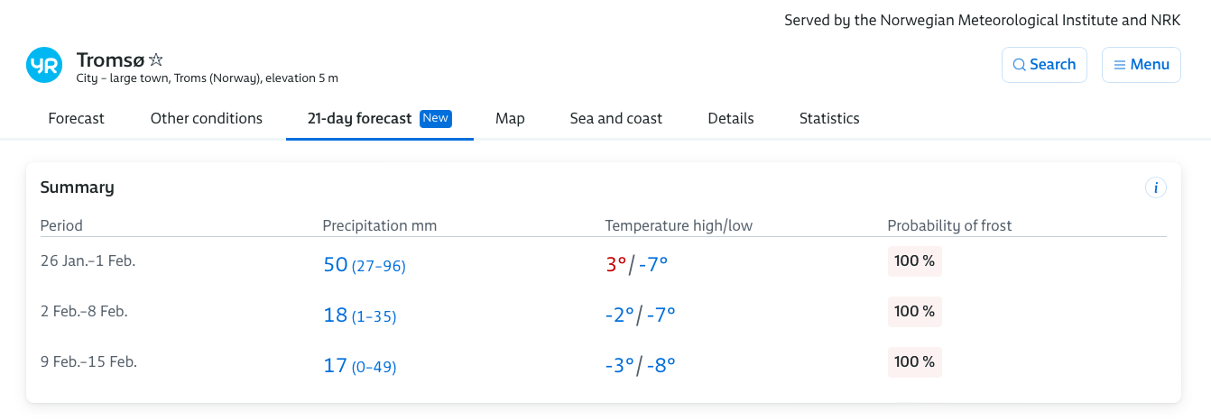
Task: Open the Menu button
Action: (1142, 65)
